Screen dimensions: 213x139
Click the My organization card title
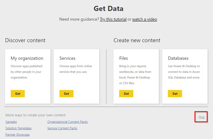27,58
